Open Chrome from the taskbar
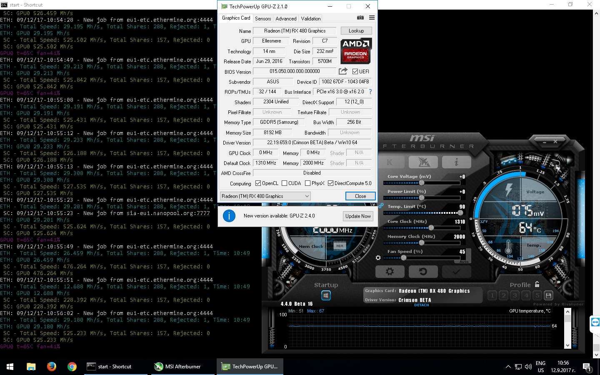The image size is (600, 375). 72,366
